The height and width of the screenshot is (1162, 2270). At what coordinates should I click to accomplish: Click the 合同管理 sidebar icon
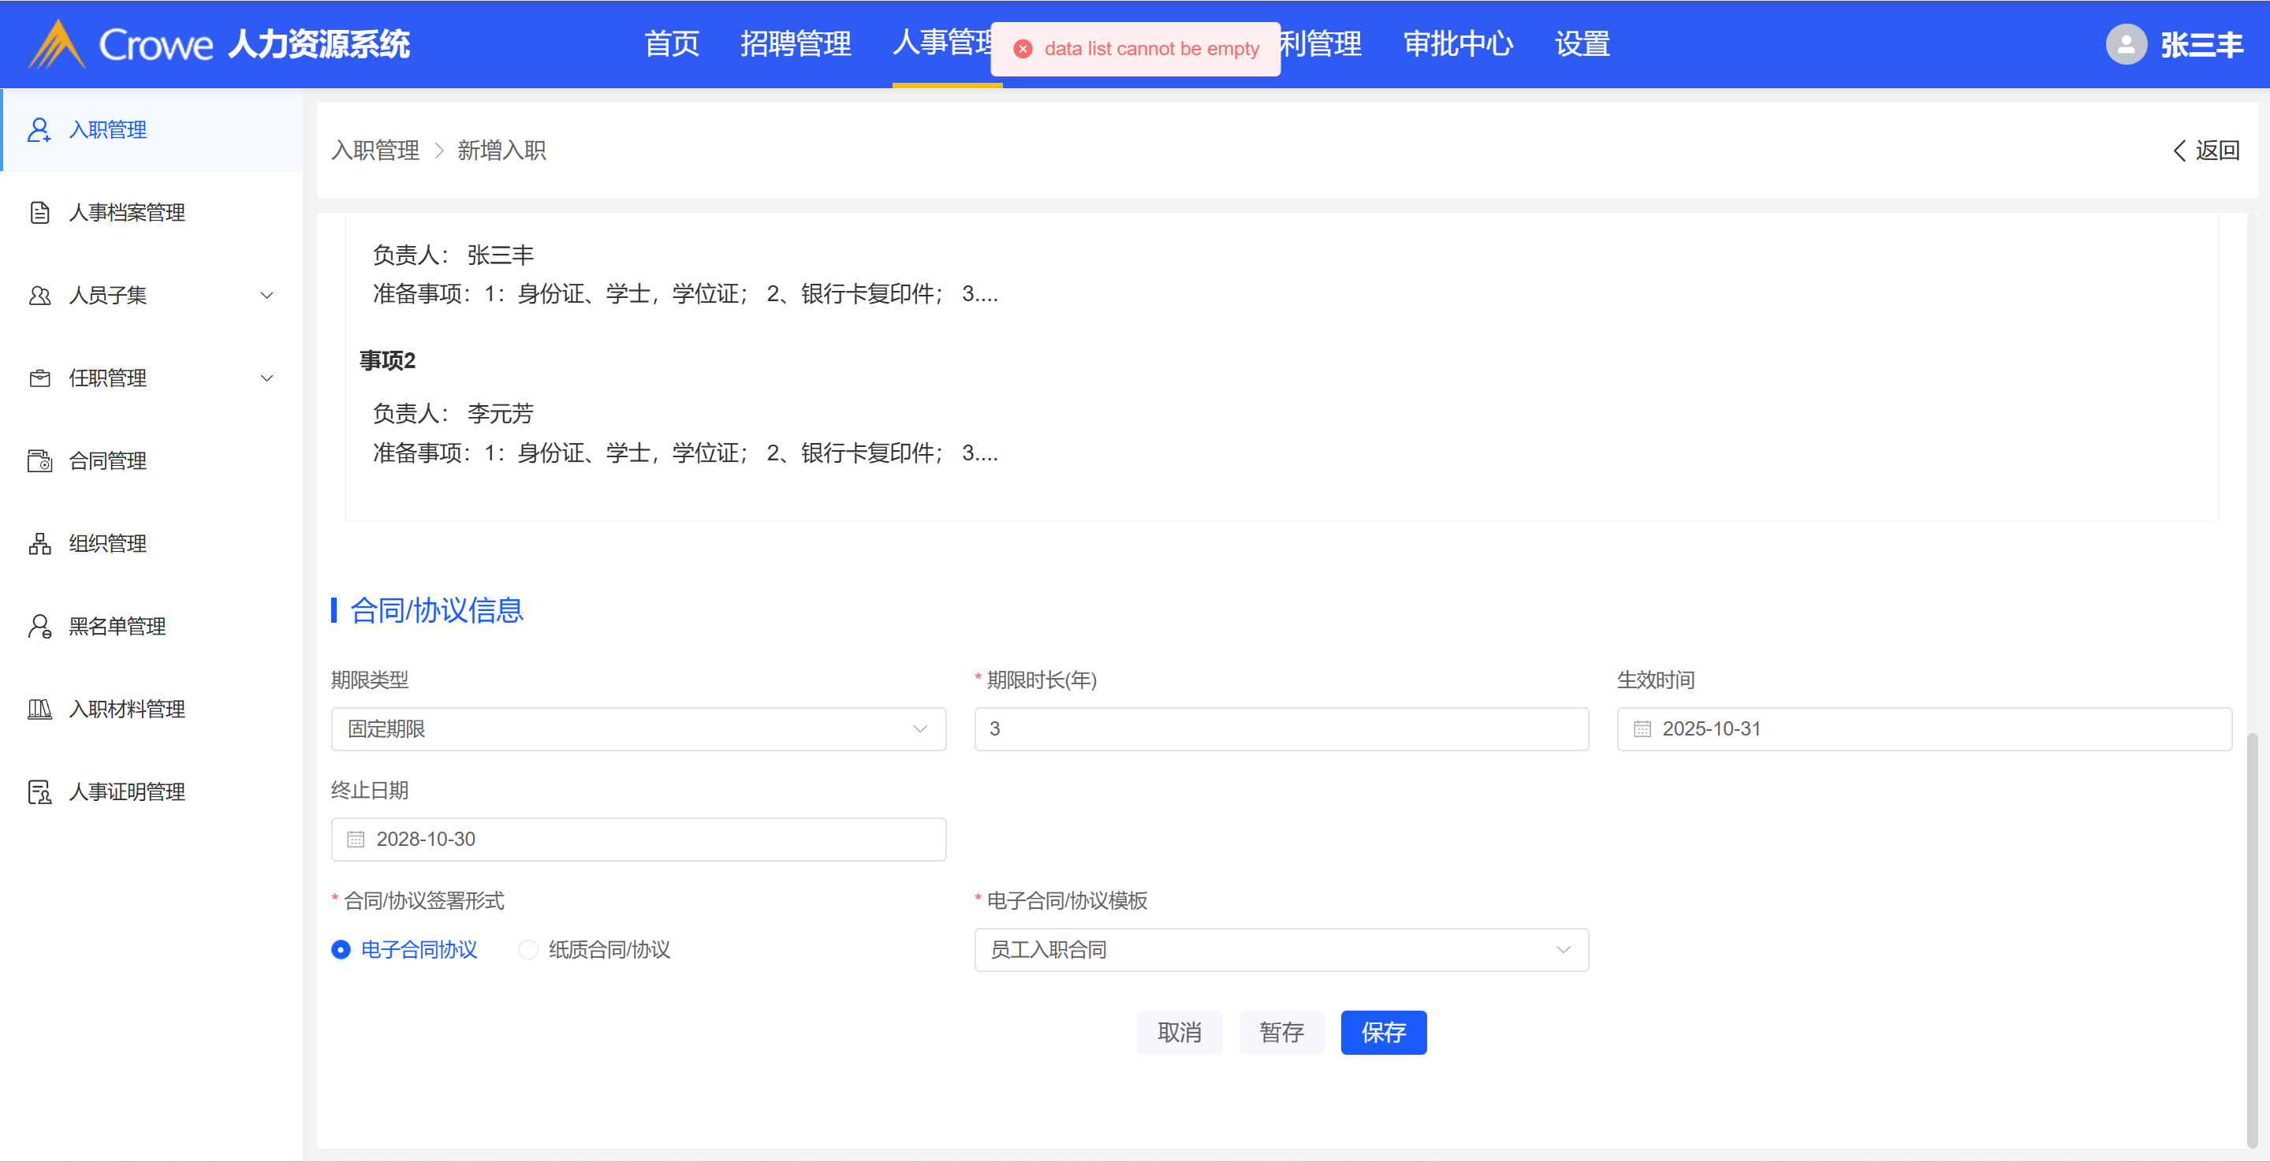coord(39,460)
